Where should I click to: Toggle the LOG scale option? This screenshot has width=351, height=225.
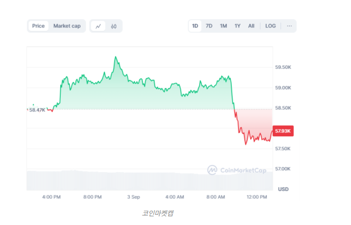(x=270, y=26)
